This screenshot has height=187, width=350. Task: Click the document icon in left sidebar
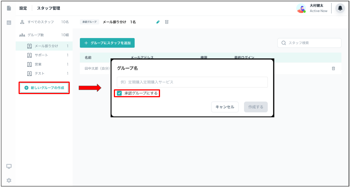pyautogui.click(x=9, y=8)
